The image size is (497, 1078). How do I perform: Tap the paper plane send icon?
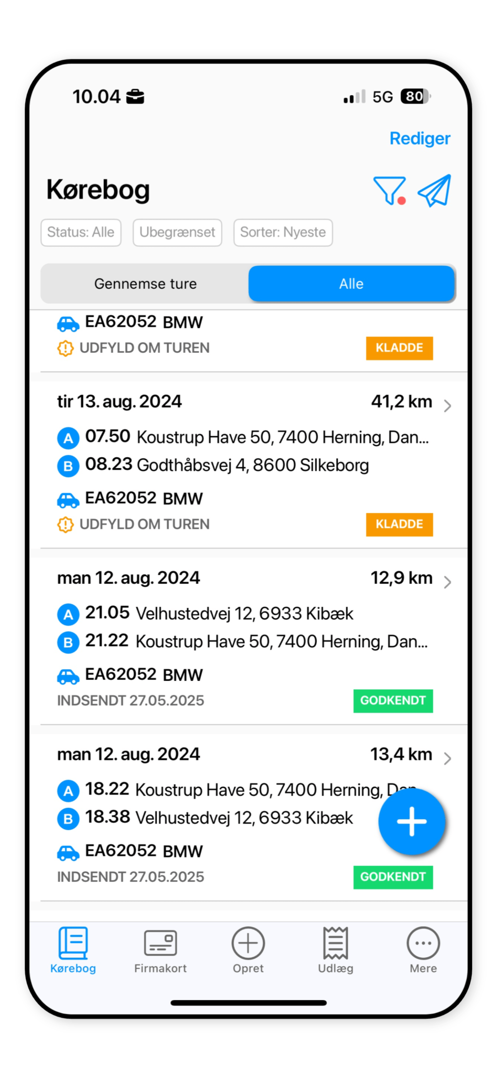click(x=435, y=191)
